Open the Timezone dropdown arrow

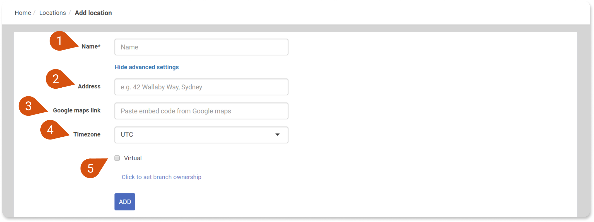point(277,135)
